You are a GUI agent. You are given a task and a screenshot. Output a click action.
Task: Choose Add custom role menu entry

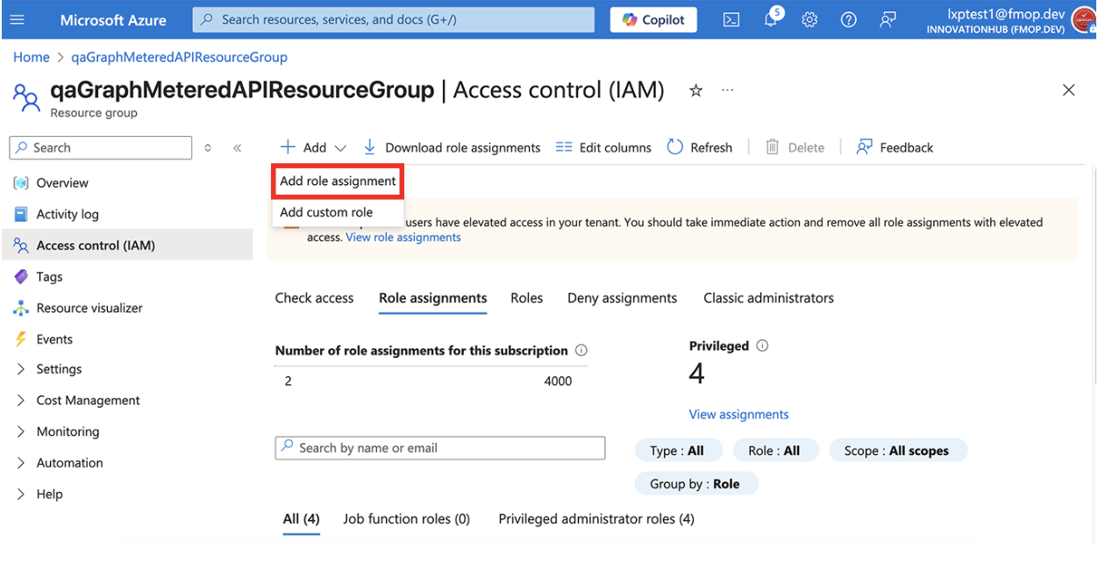click(326, 212)
